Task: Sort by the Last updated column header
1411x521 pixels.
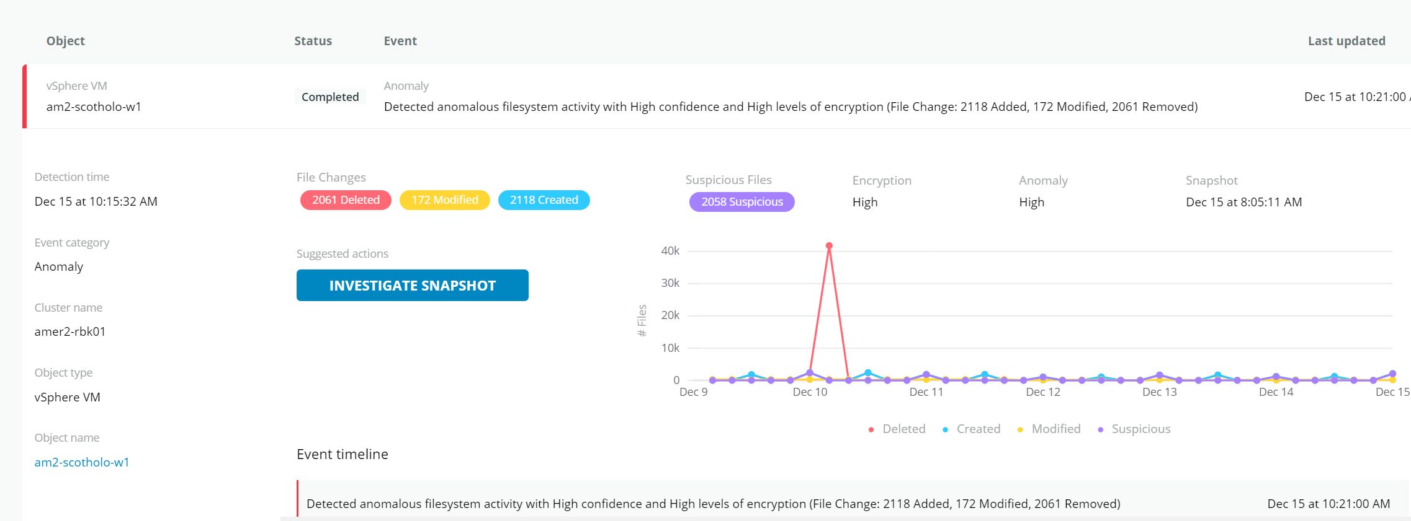Action: [x=1346, y=41]
